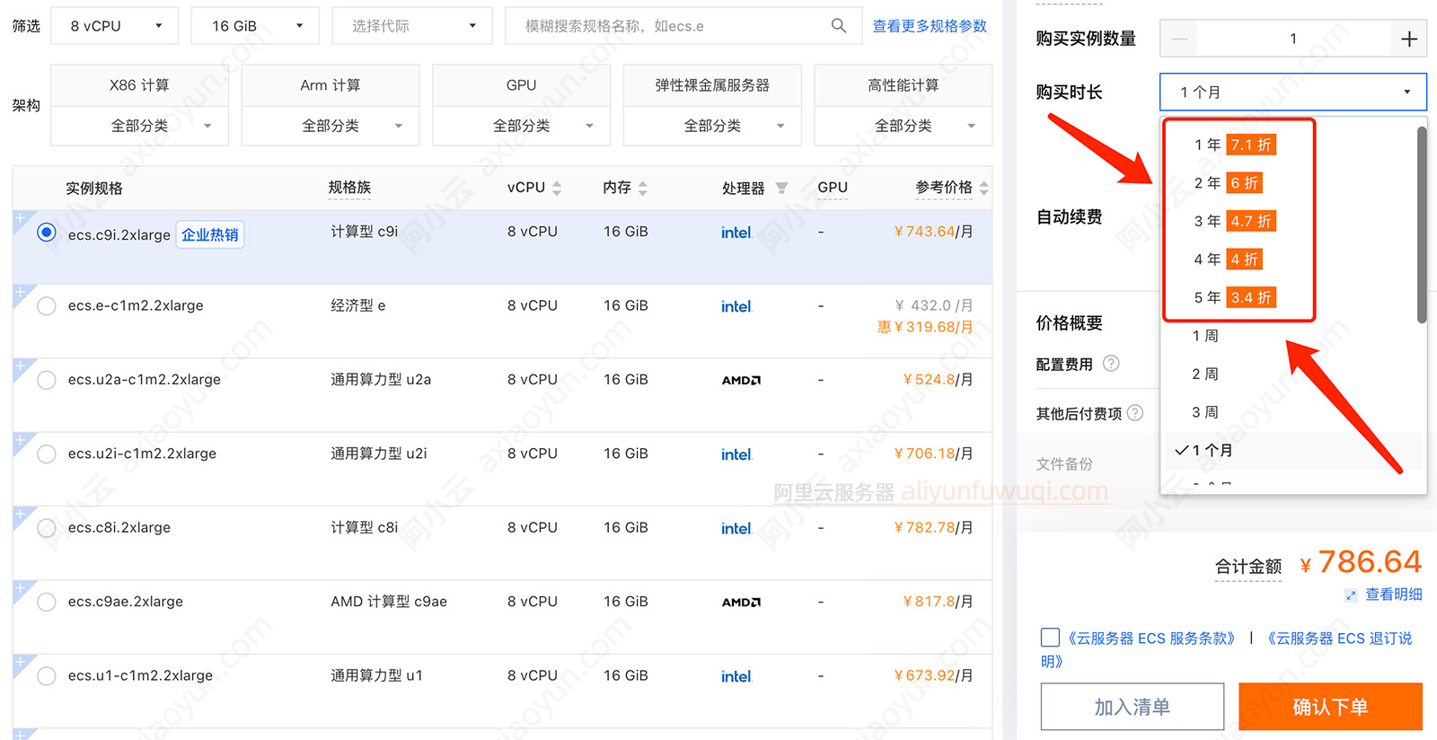
Task: Expand plus corner of ecs.c9i.2xlarge row
Action: point(20,218)
